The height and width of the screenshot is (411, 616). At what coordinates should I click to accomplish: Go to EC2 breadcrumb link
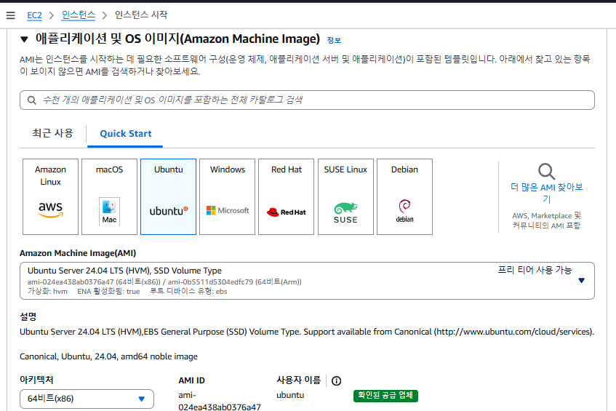[x=34, y=15]
